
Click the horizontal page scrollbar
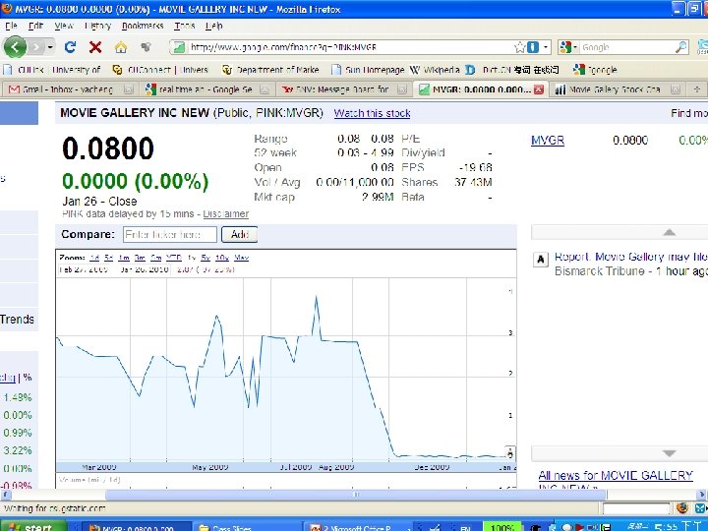pyautogui.click(x=356, y=495)
